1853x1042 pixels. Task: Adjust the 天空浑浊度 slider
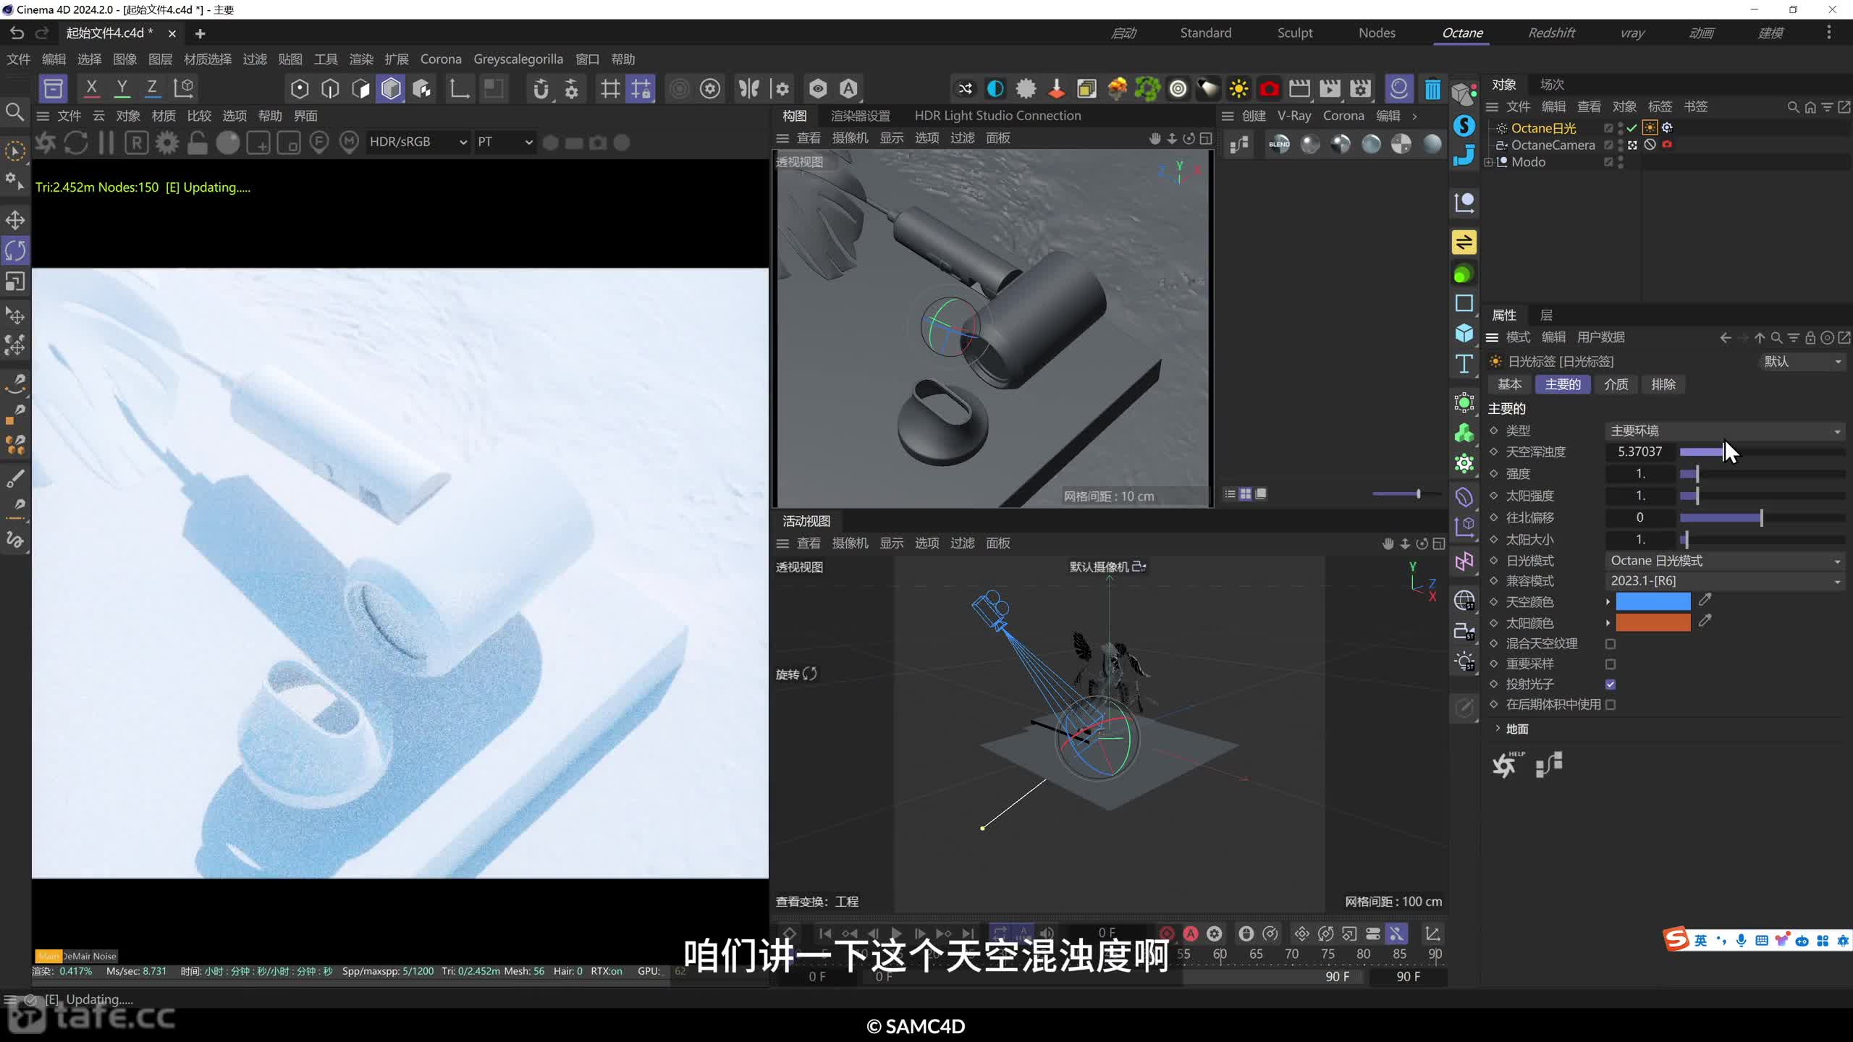tap(1762, 452)
